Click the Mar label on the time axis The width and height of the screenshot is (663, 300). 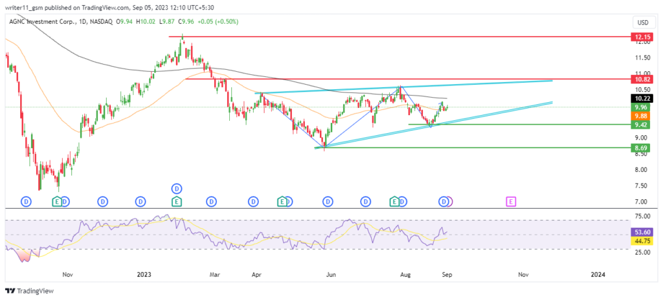point(216,275)
